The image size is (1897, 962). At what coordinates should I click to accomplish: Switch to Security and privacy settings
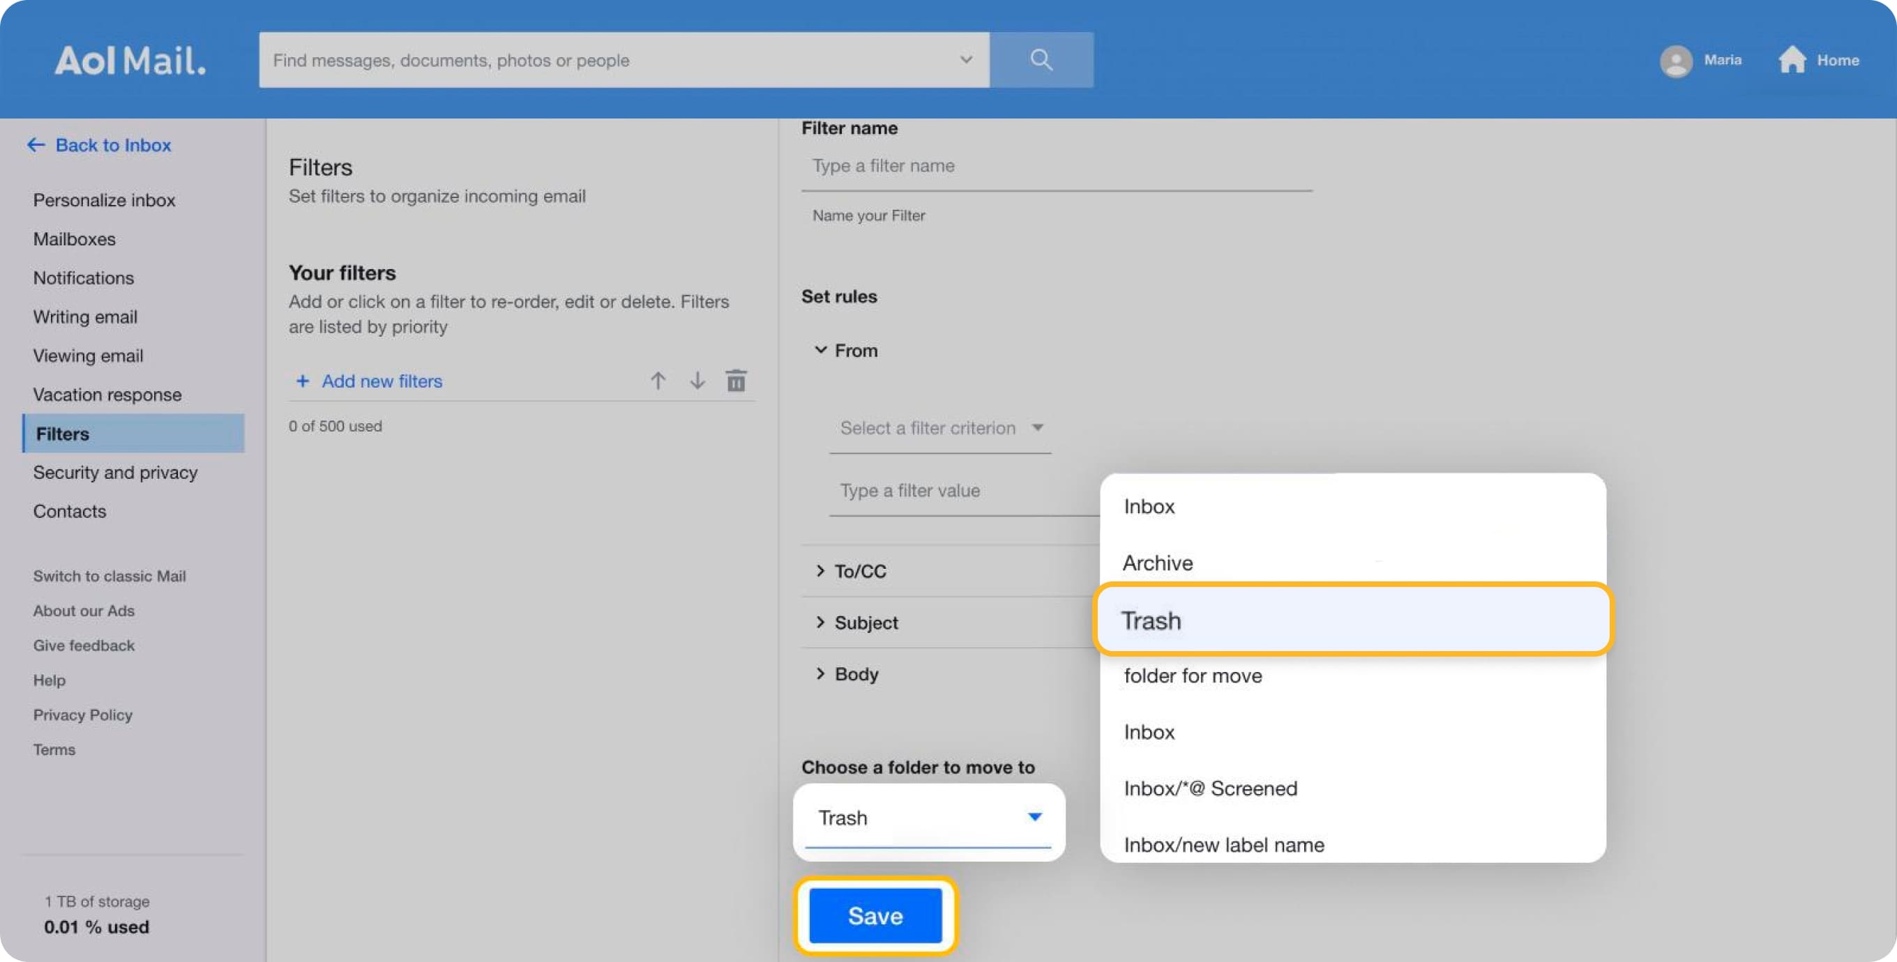click(x=115, y=473)
